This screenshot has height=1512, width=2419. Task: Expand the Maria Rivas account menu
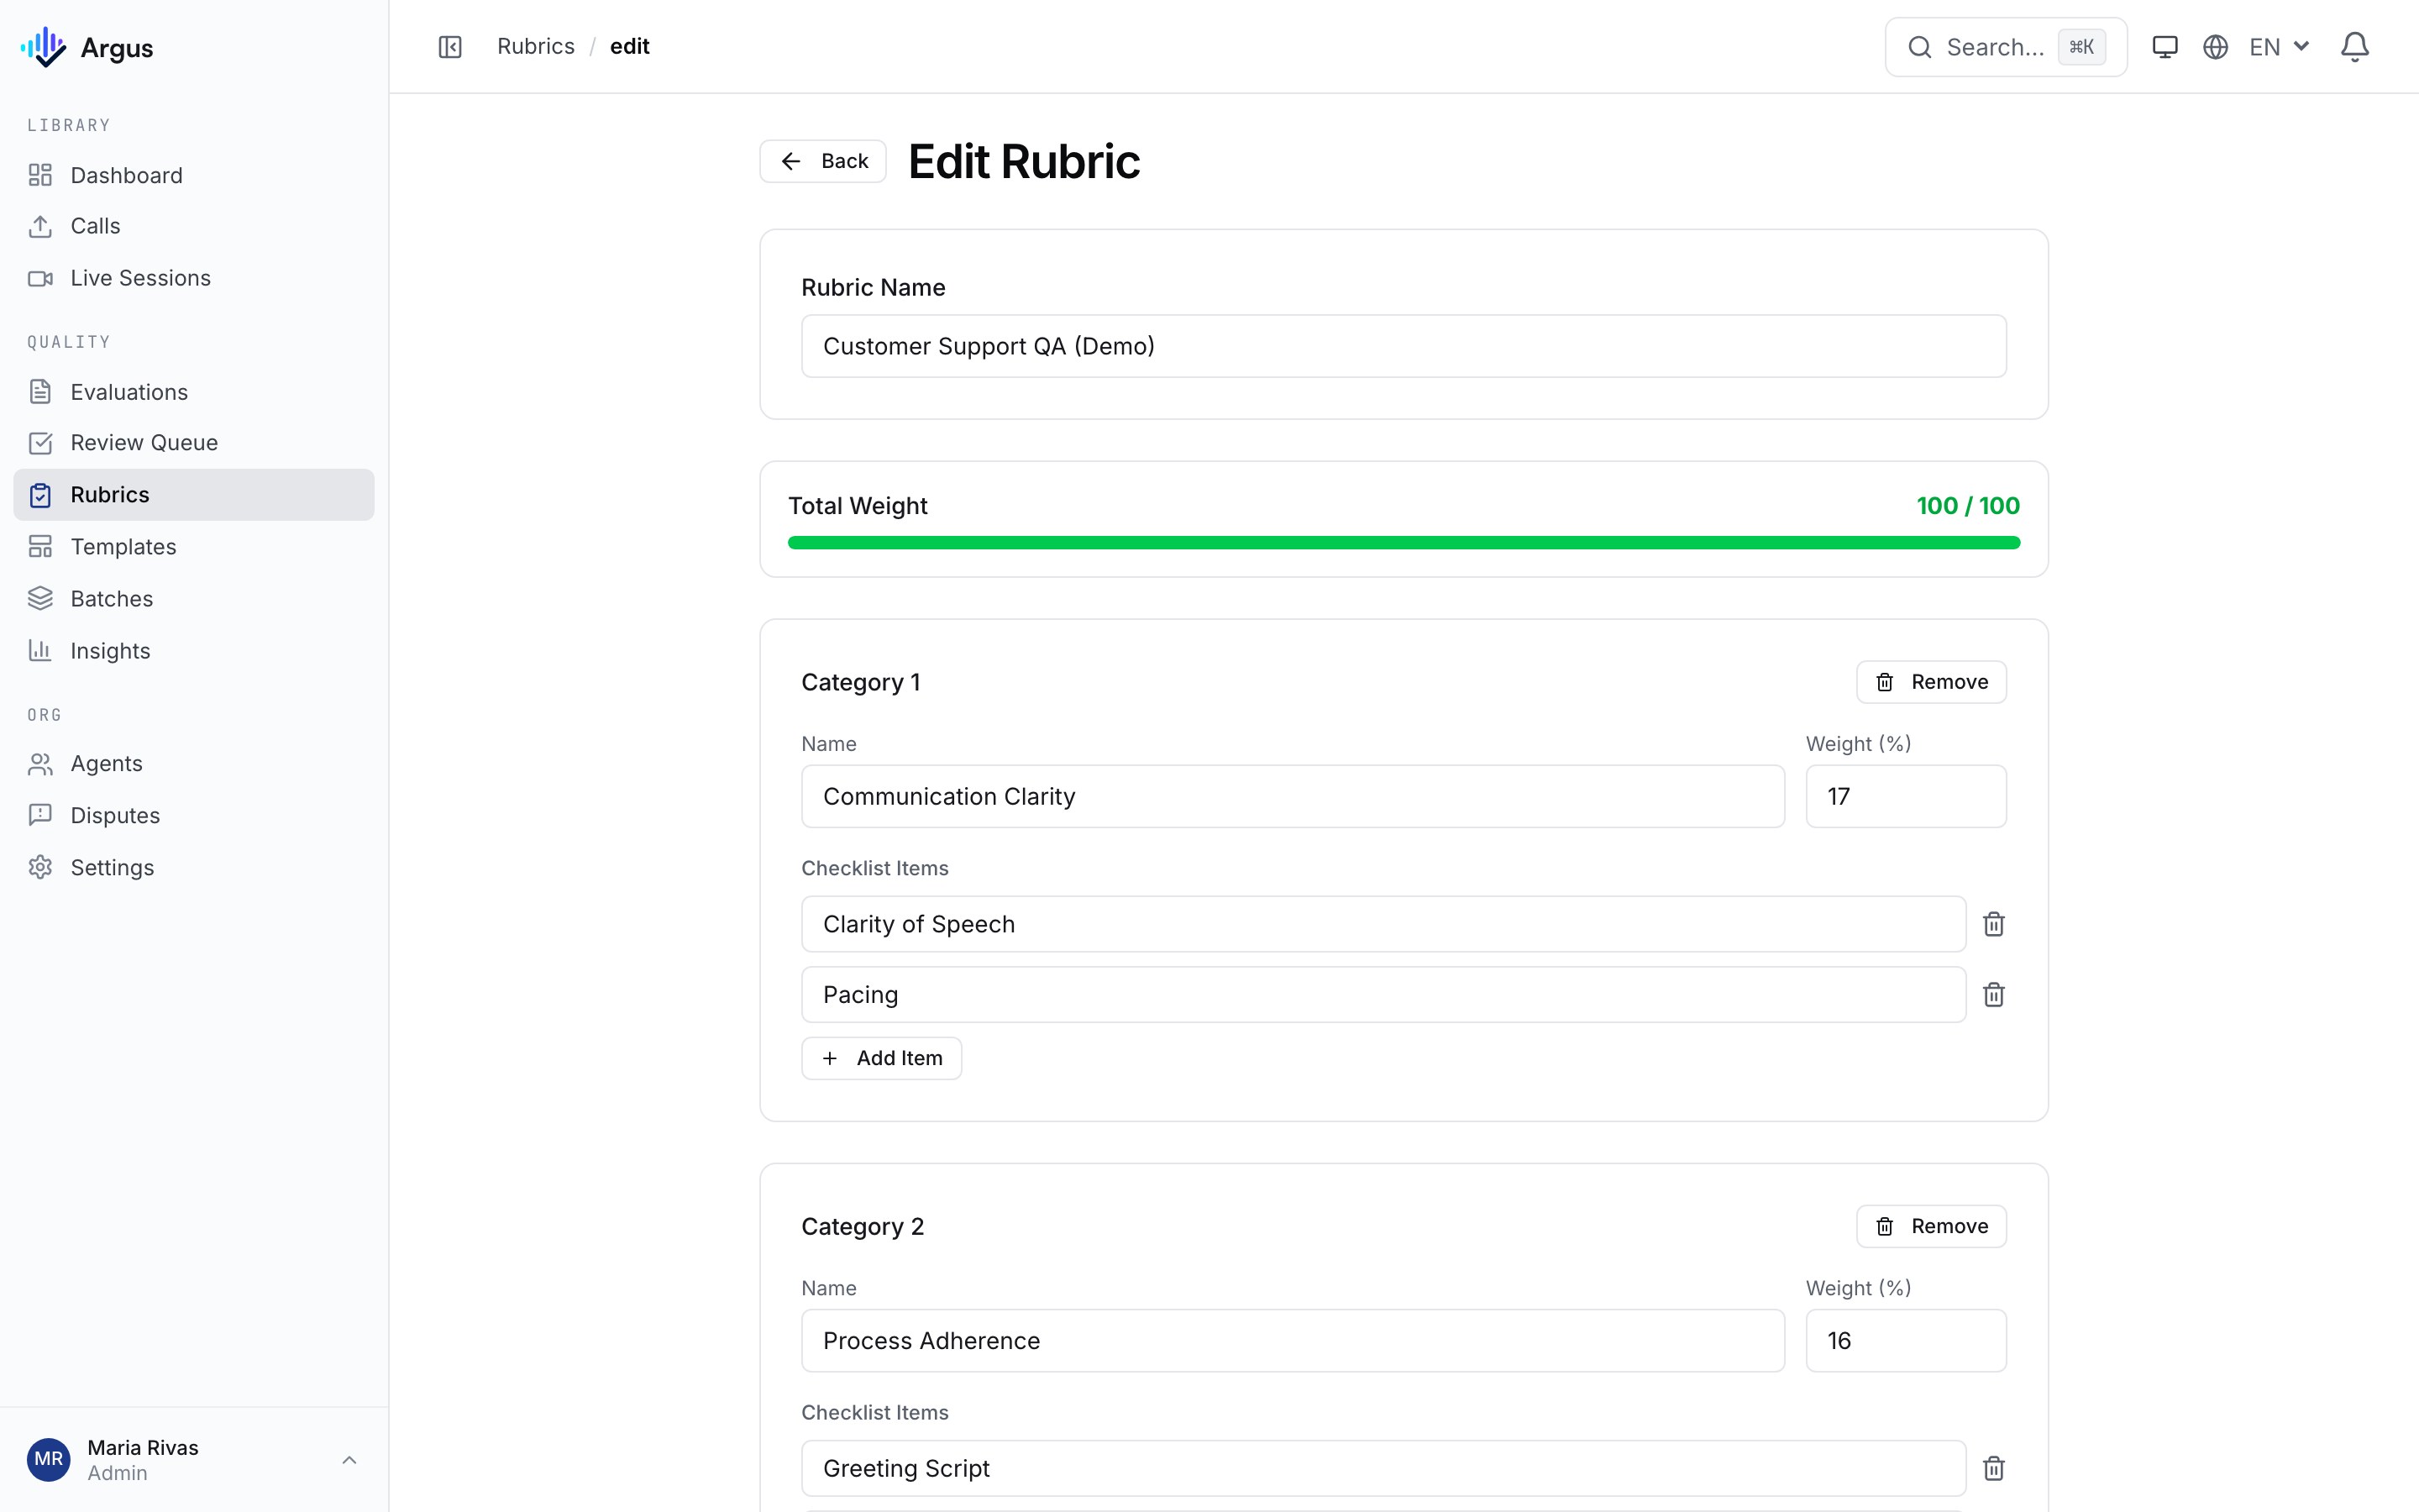pos(194,1460)
